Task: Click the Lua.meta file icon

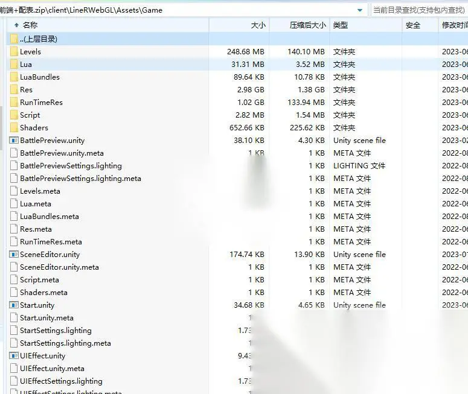Action: click(x=14, y=204)
